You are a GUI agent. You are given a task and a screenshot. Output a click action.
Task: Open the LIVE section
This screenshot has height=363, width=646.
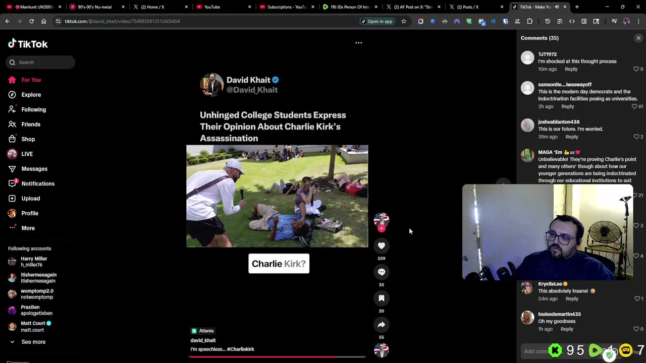20,154
